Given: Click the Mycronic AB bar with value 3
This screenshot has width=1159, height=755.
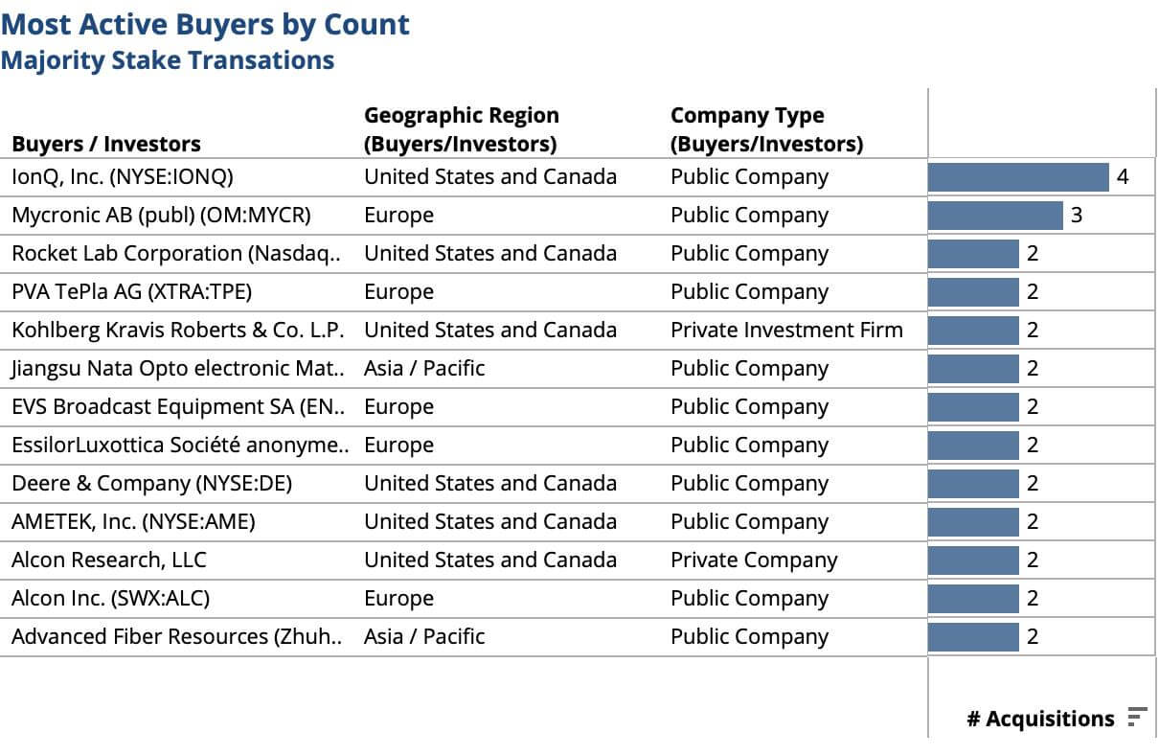Looking at the screenshot, I should click(995, 216).
